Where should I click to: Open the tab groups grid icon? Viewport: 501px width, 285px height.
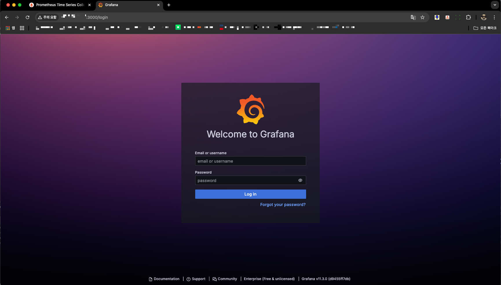22,28
